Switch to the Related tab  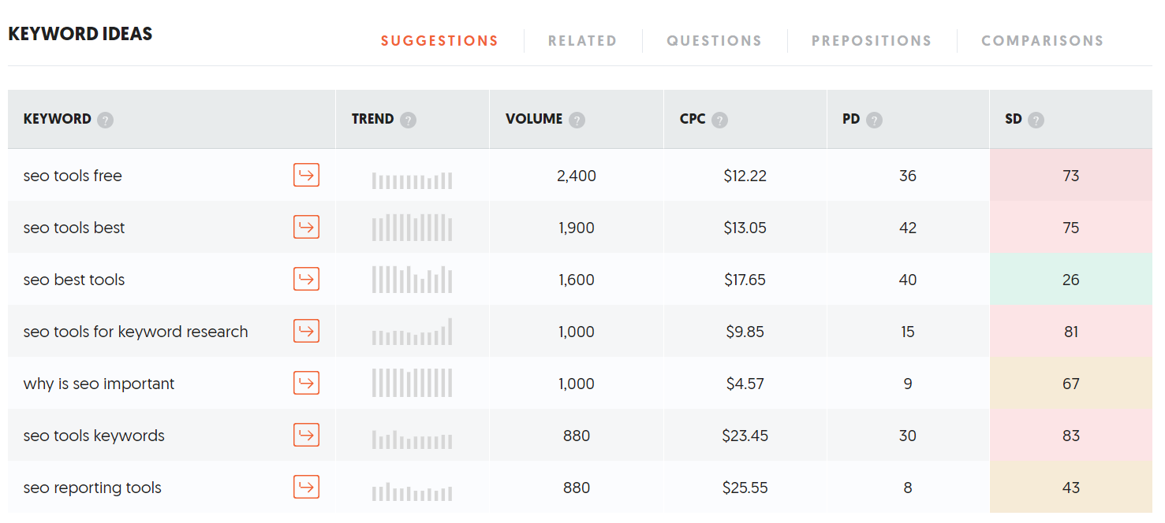[x=582, y=41]
